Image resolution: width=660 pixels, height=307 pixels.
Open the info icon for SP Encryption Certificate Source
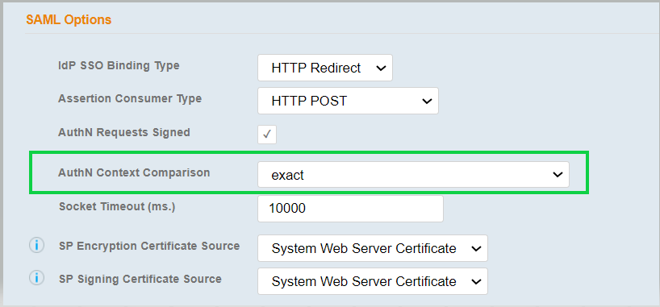36,245
